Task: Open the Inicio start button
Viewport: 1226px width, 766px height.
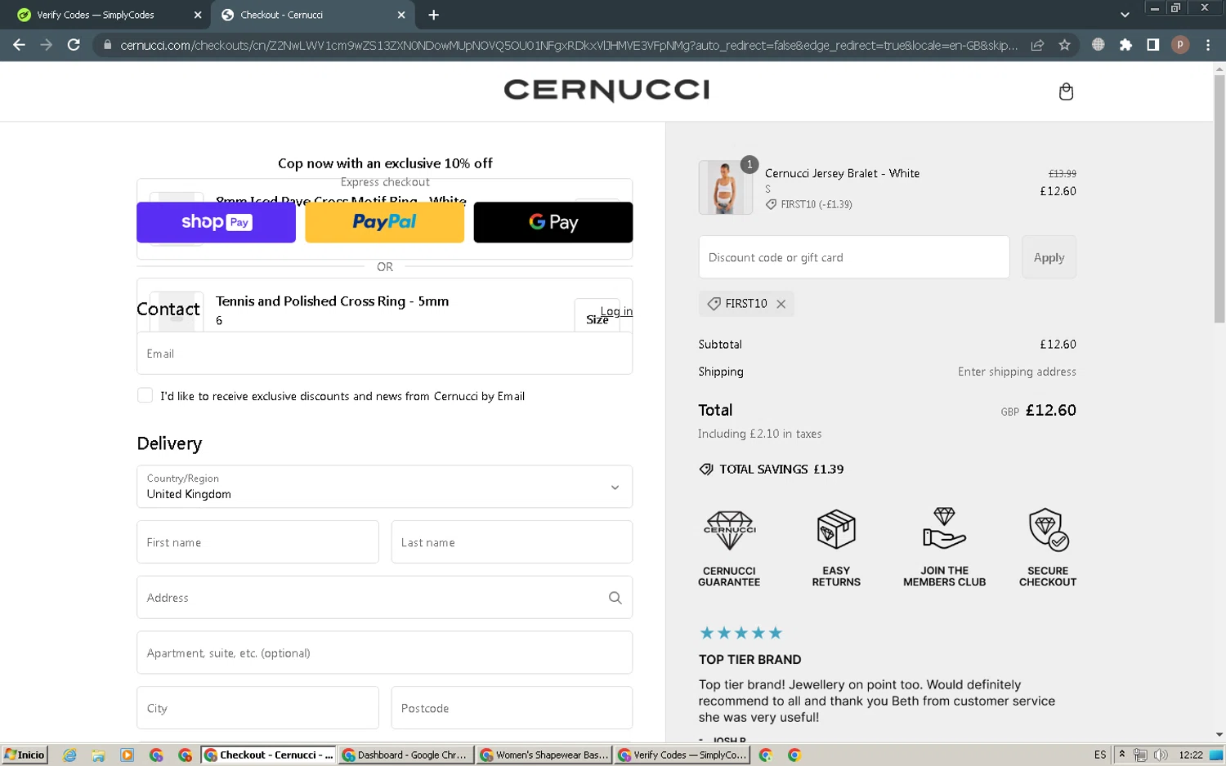Action: 25,755
